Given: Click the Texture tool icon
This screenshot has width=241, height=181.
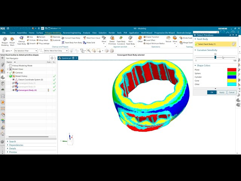Looking at the screenshot, I should pos(168,39).
